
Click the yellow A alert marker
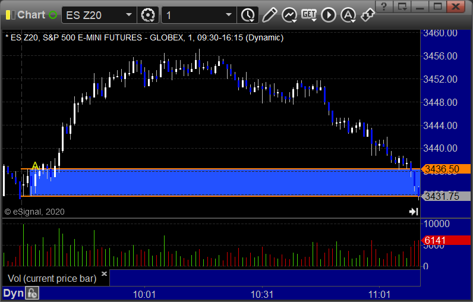[35, 166]
